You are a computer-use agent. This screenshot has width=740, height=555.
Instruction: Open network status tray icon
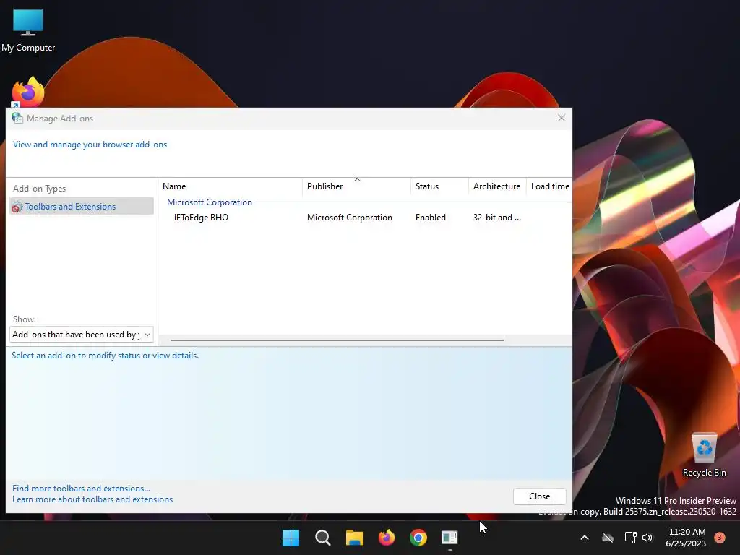coord(630,538)
